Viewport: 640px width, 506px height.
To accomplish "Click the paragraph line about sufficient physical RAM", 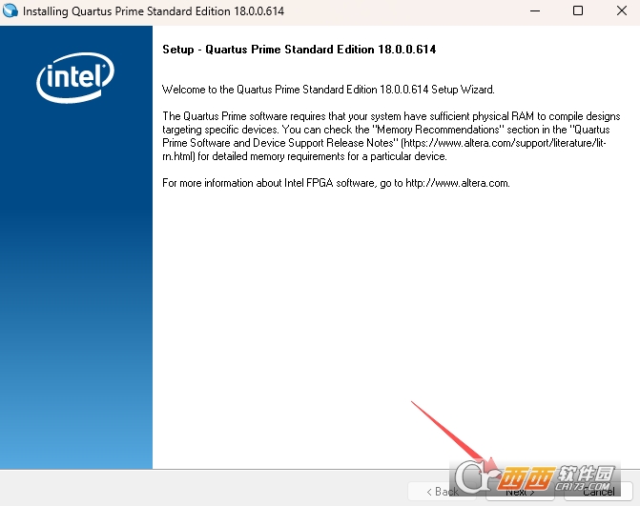I will point(391,116).
